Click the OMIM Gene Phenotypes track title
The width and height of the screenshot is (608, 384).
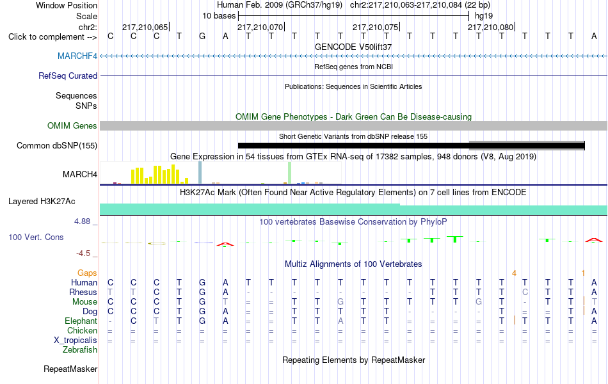point(353,116)
